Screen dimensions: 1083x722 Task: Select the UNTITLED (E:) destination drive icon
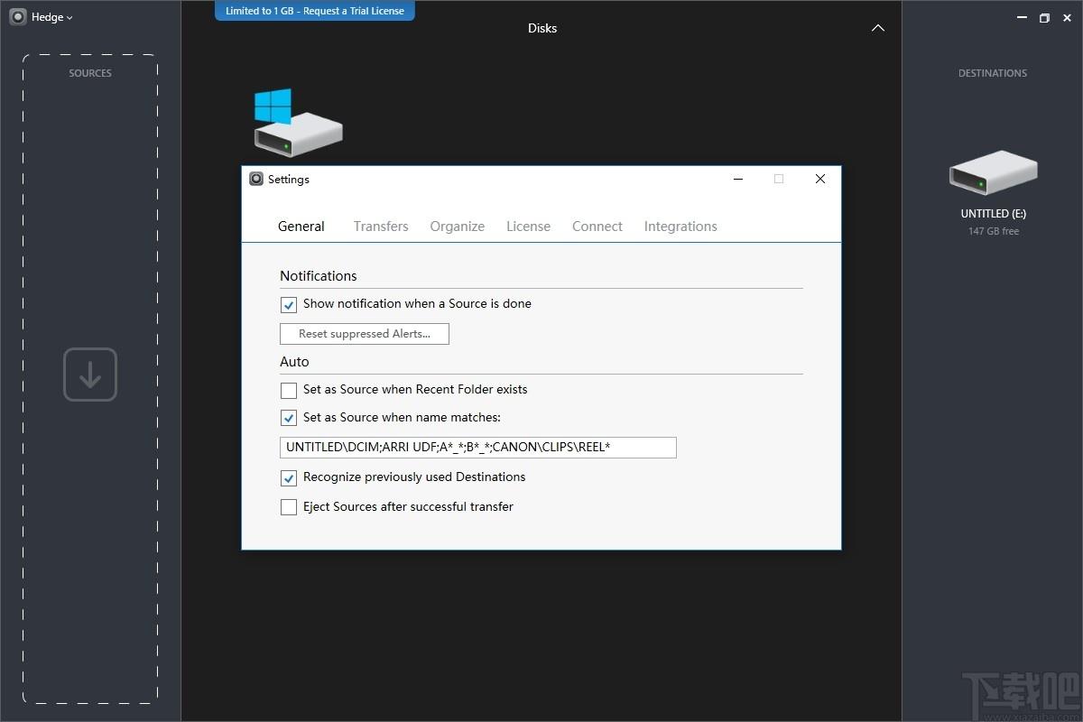993,171
